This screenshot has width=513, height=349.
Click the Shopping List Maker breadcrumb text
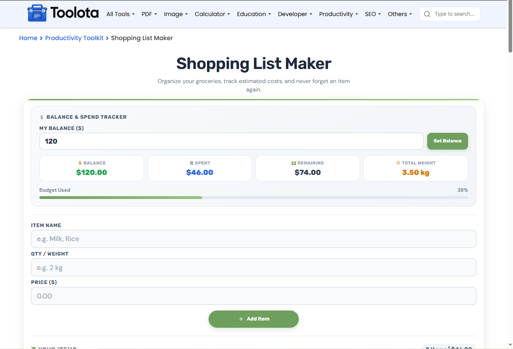point(142,38)
